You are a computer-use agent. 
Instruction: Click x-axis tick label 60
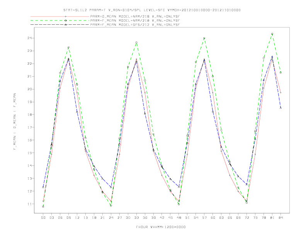tap(213, 218)
